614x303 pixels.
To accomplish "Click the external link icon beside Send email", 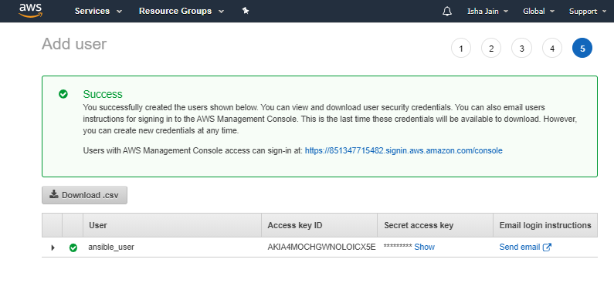I will [547, 247].
